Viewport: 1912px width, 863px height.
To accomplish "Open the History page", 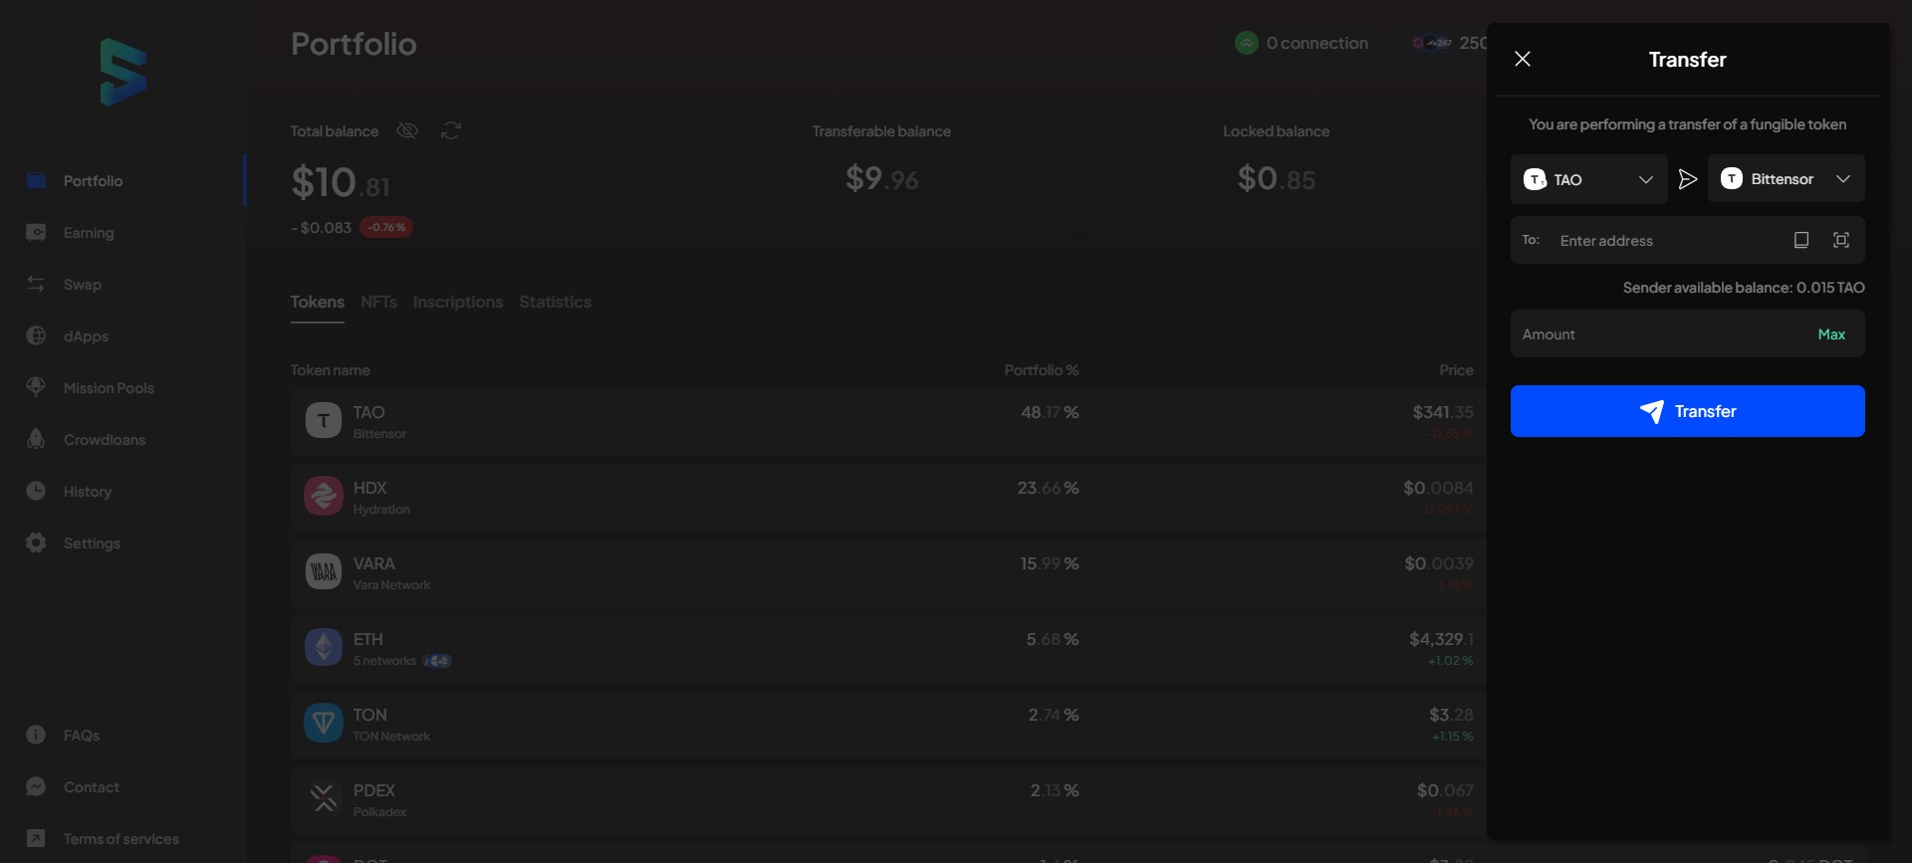I will point(88,492).
